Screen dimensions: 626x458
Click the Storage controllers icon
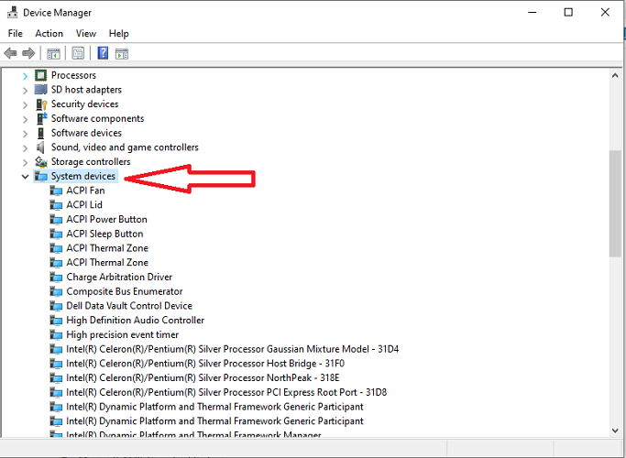[40, 161]
